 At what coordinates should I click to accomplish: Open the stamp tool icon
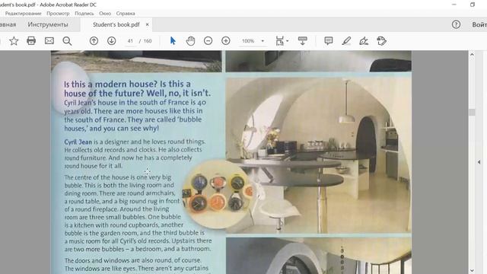tap(381, 41)
